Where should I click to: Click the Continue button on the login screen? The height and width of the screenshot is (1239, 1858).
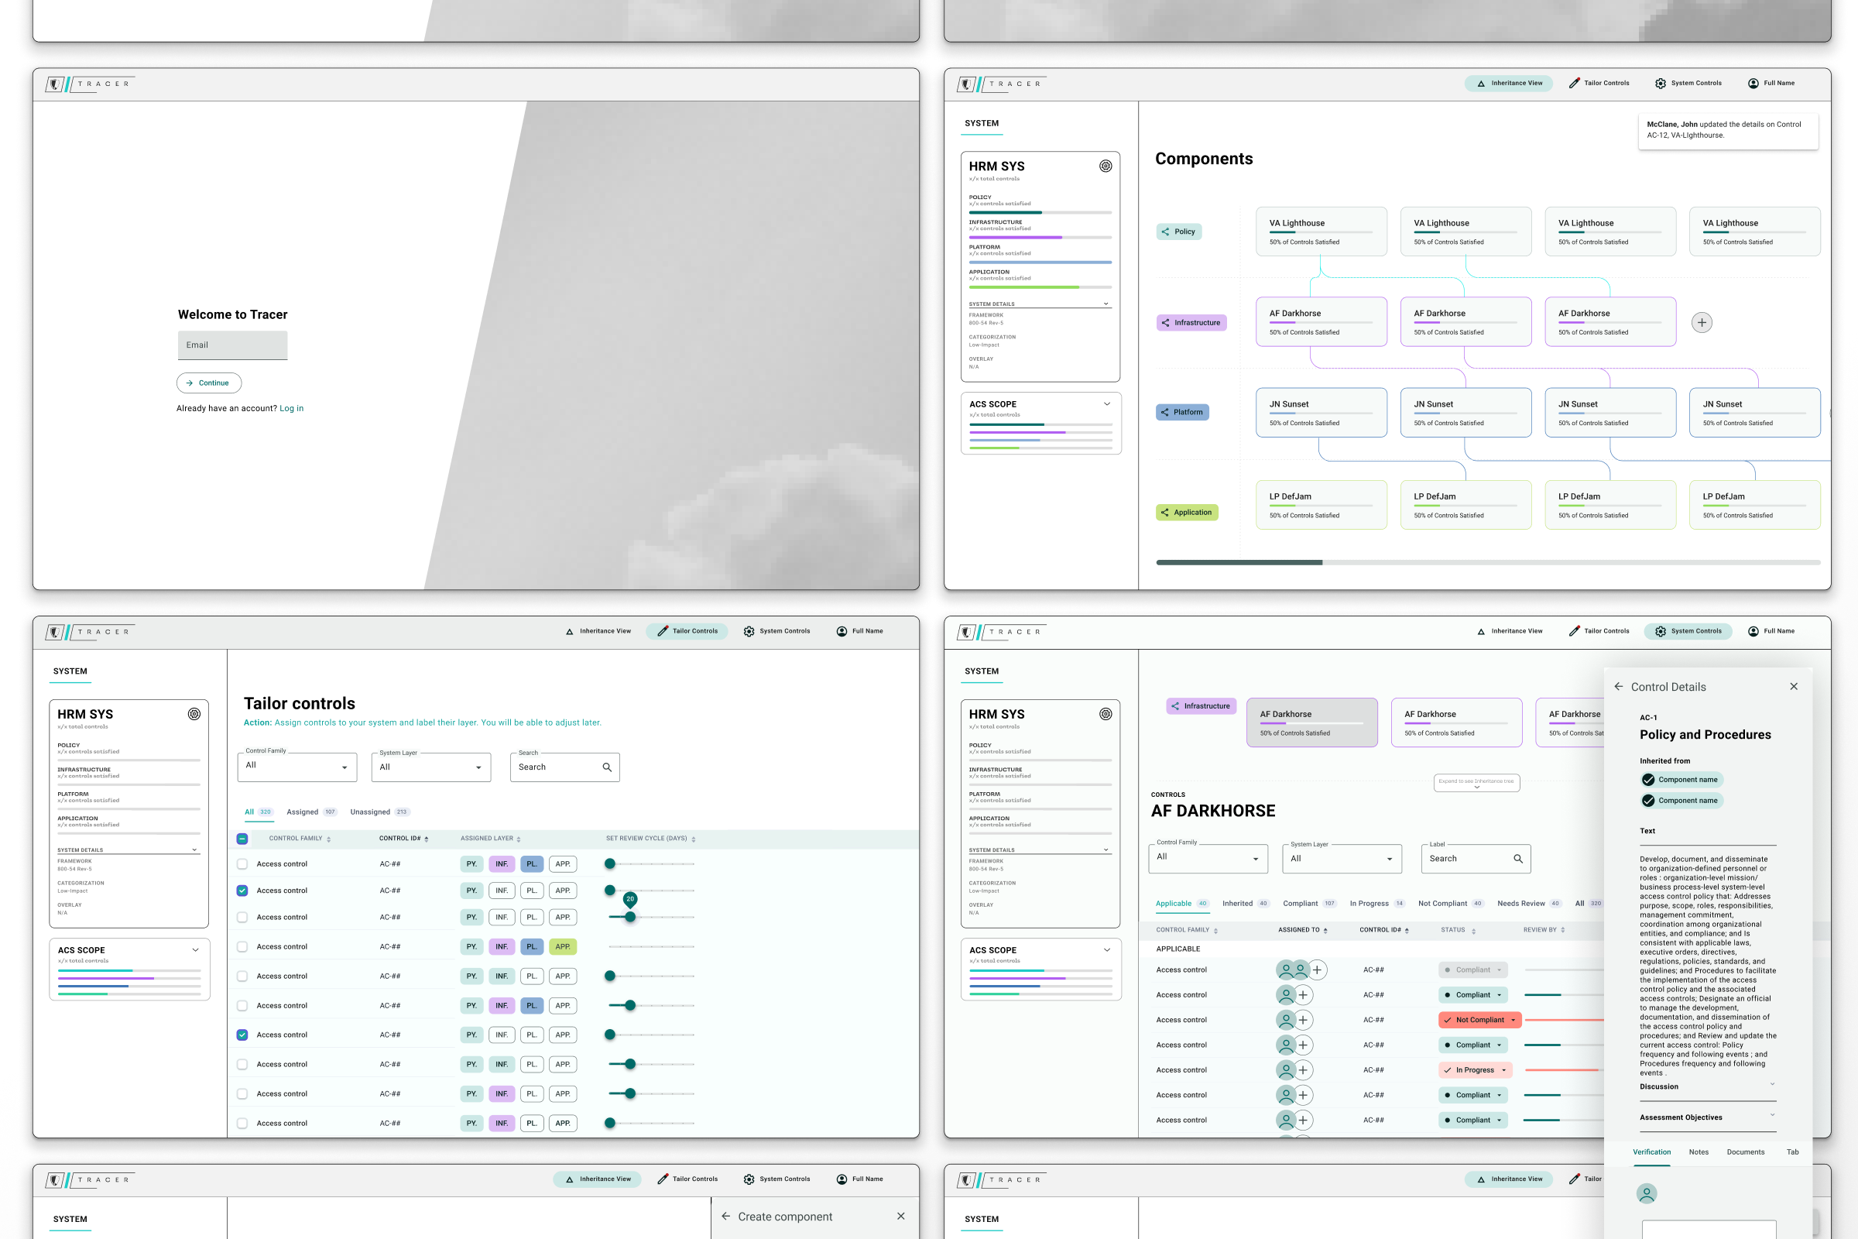(x=208, y=383)
